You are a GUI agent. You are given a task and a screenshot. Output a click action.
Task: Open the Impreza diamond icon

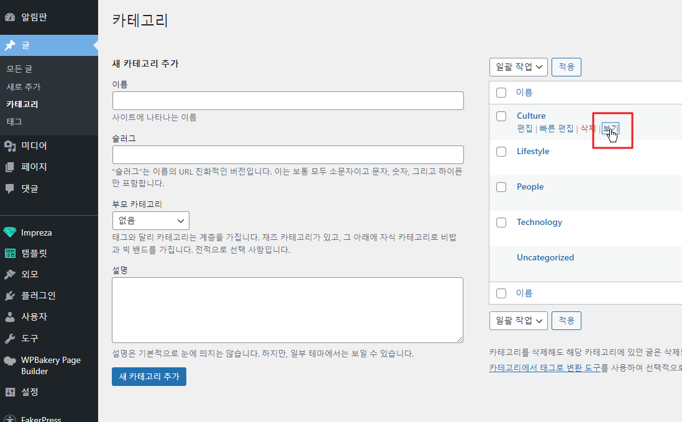pyautogui.click(x=10, y=232)
